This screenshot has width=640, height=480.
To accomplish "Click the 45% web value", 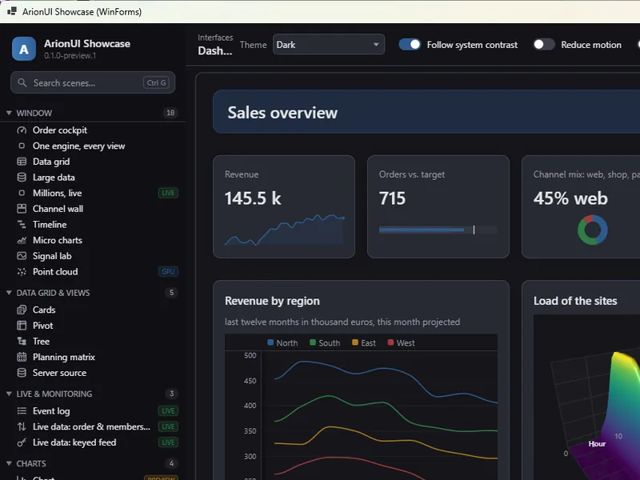I will pyautogui.click(x=570, y=198).
